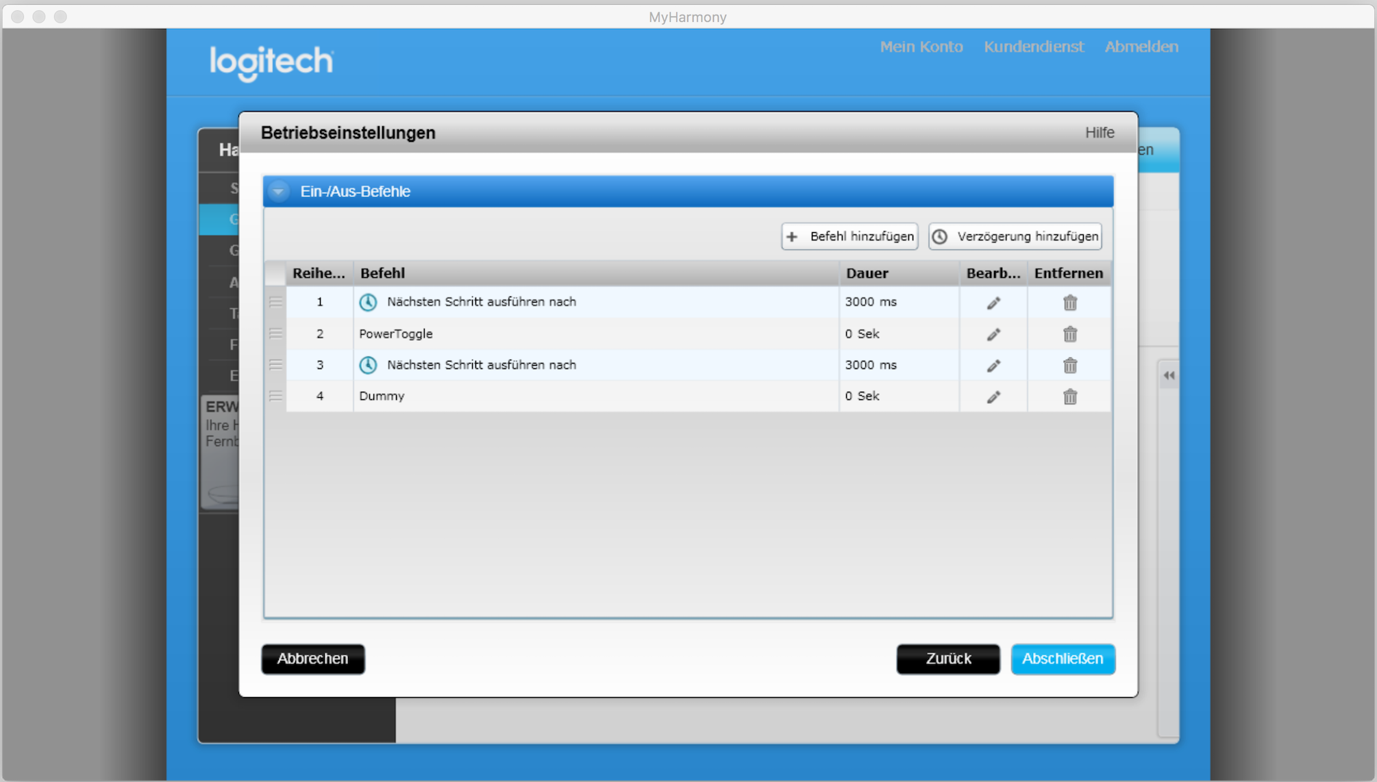
Task: Open Mein Konto in top navigation
Action: coord(921,47)
